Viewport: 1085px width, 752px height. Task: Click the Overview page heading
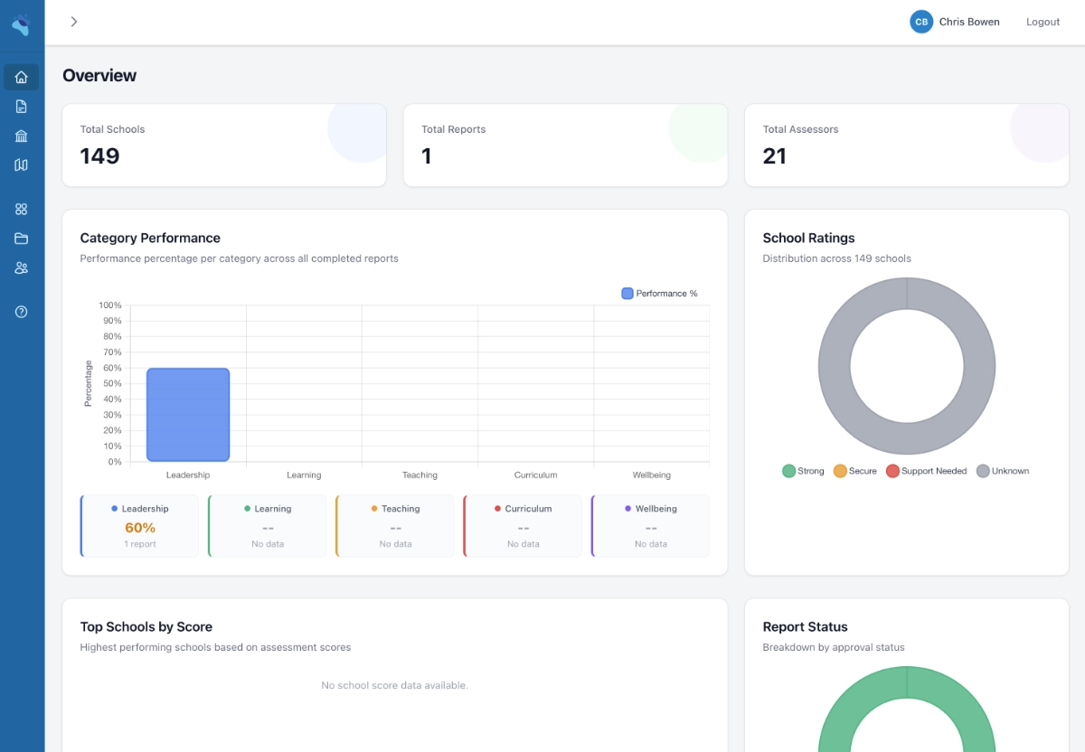tap(99, 76)
